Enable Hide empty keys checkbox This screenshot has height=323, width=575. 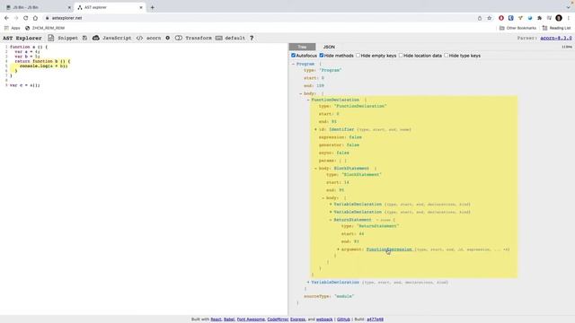pos(358,56)
